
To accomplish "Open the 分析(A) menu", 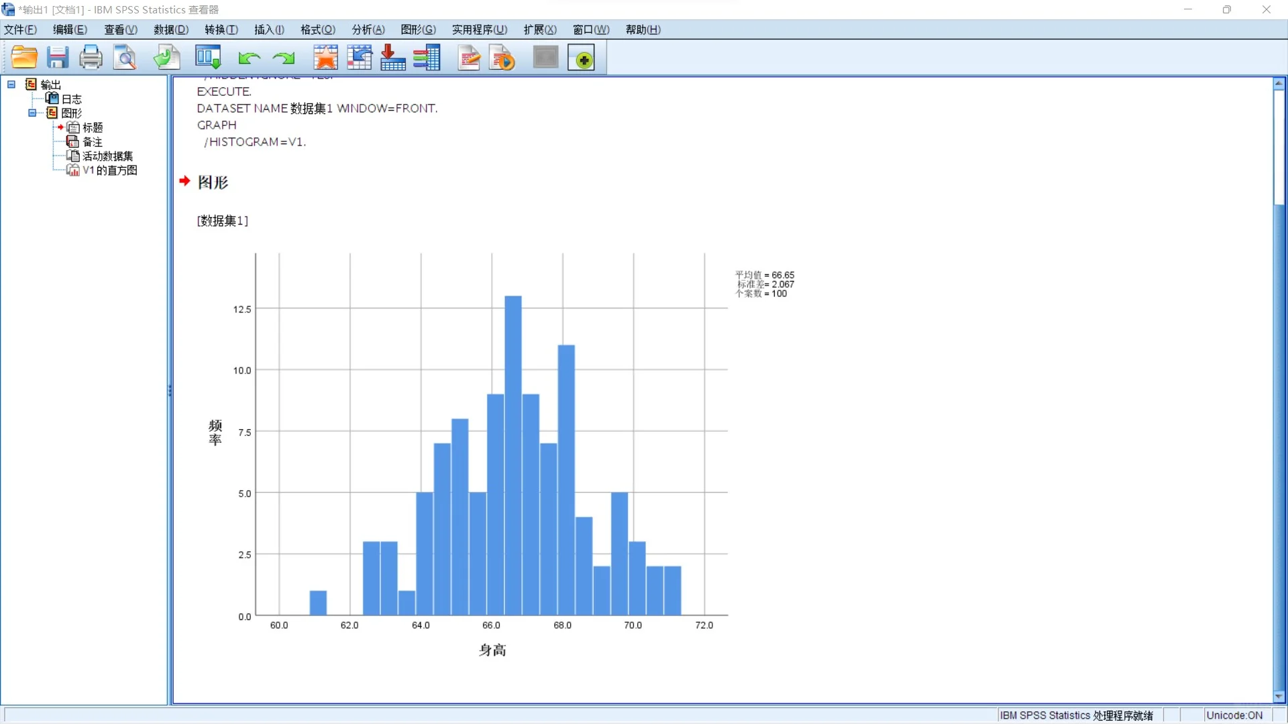I will click(368, 29).
